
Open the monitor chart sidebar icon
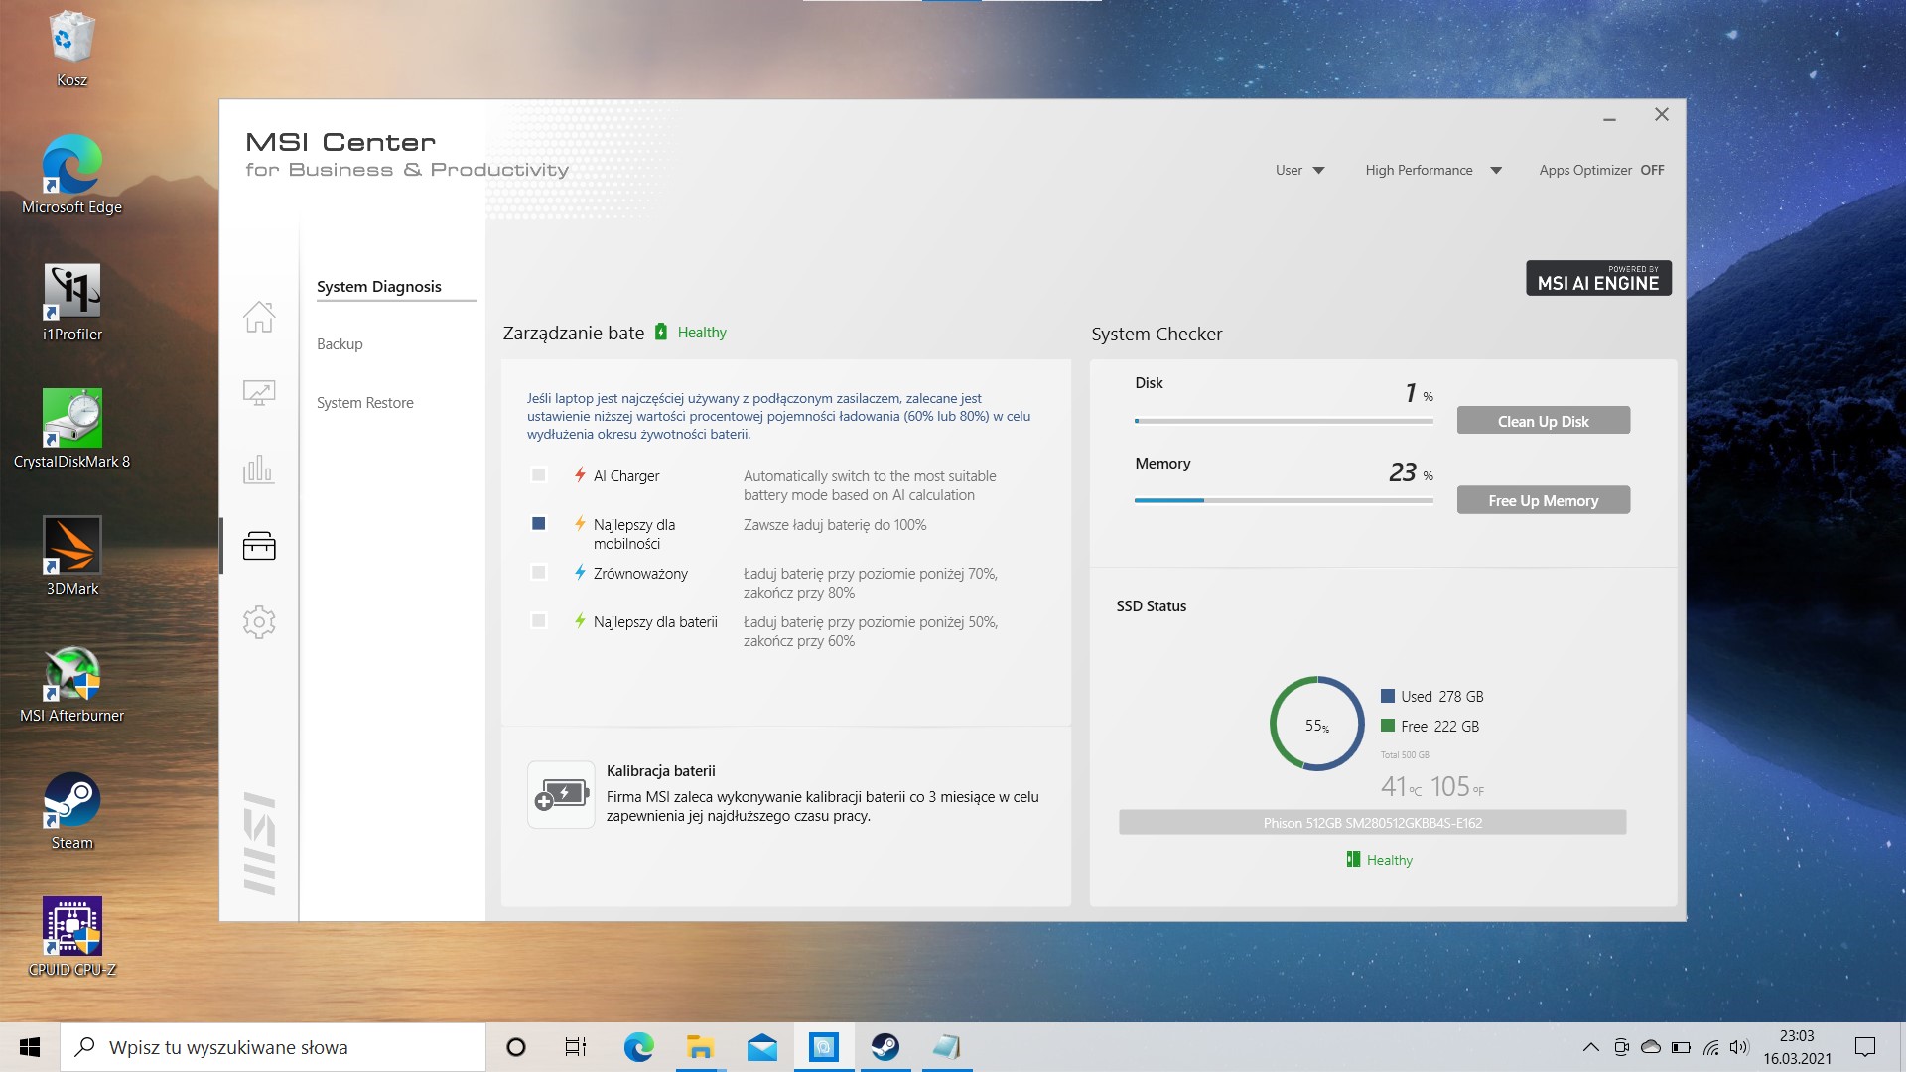[259, 393]
